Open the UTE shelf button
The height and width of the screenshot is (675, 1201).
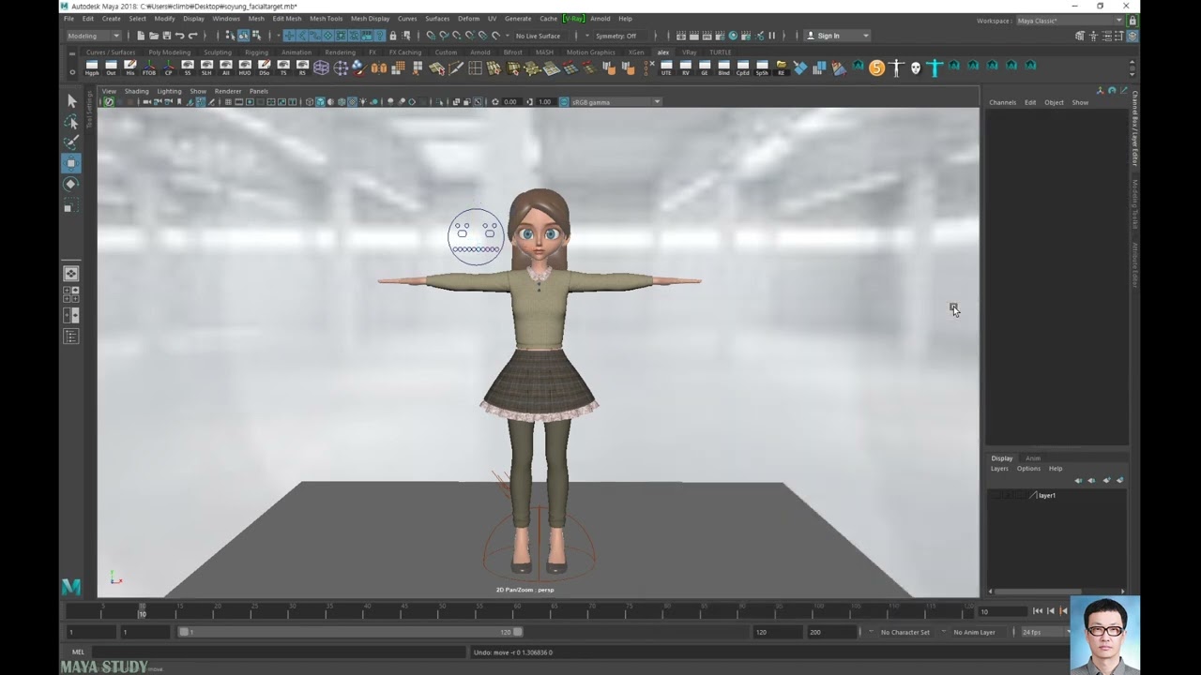coord(666,67)
